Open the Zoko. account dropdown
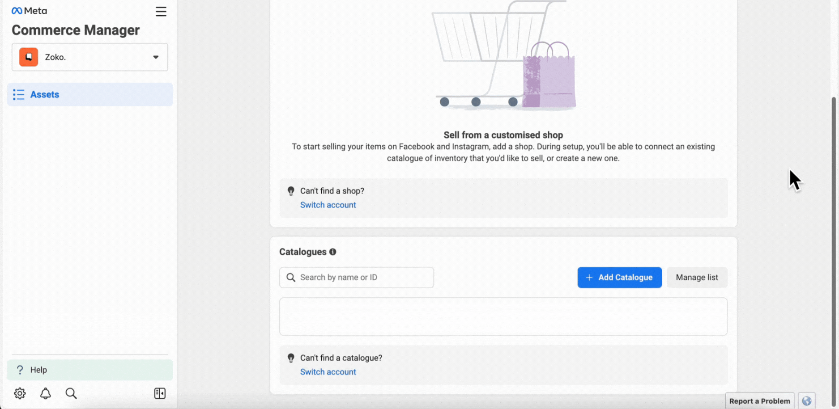The image size is (839, 409). coord(90,57)
